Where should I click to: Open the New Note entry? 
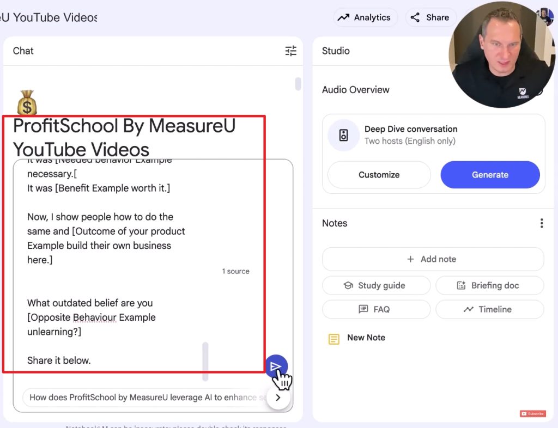[366, 338]
